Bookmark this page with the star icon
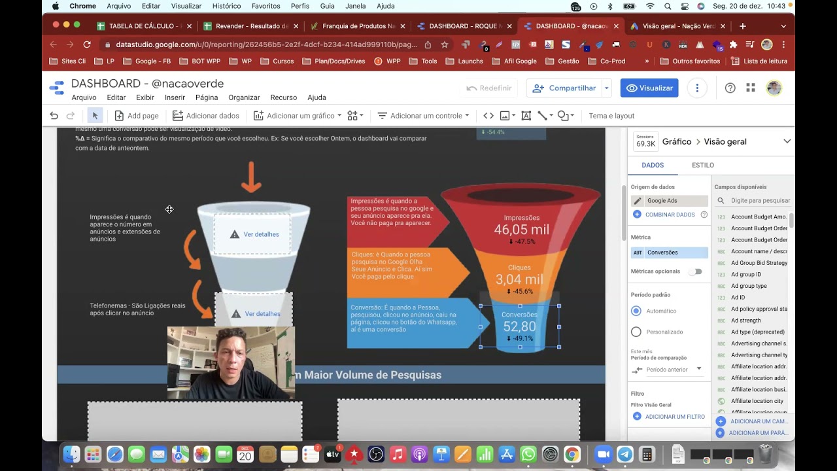837x471 pixels. click(445, 44)
